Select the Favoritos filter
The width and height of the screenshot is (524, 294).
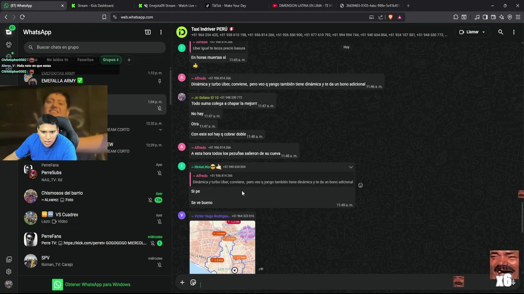[x=85, y=60]
